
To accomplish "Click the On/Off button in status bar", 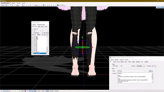I will pos(56,91).
